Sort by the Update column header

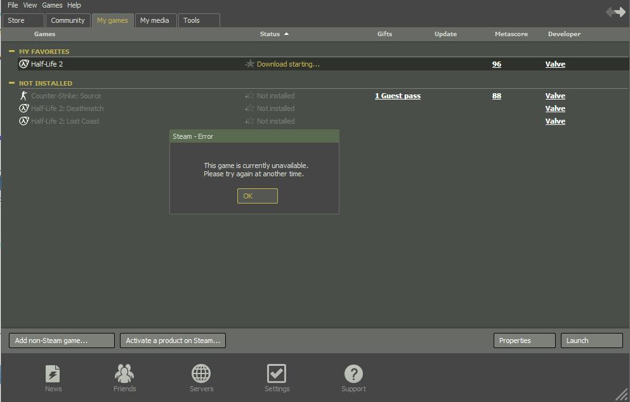pos(445,34)
